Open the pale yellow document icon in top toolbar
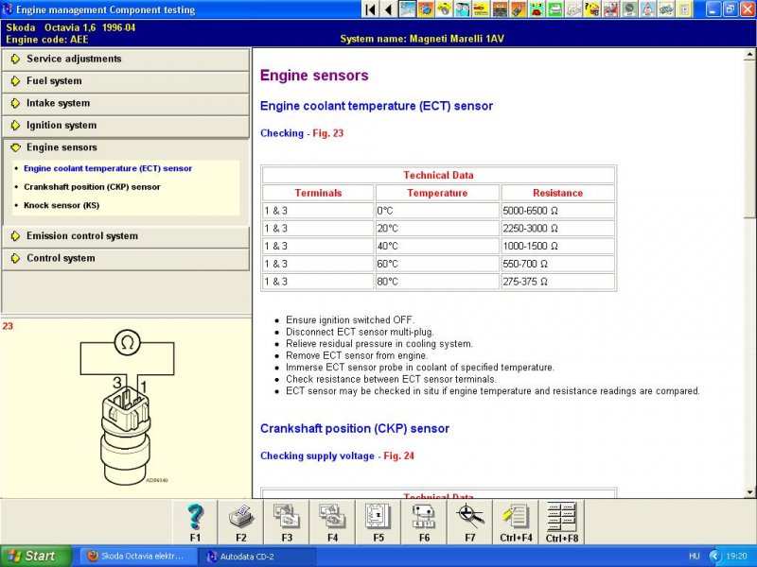Screen dimensions: 757x567 click(x=684, y=9)
